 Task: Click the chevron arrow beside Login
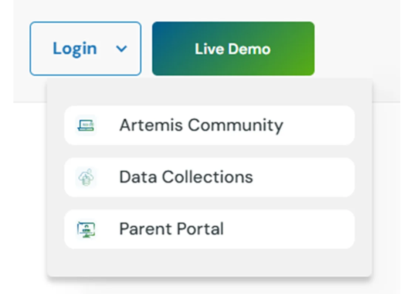coord(122,49)
